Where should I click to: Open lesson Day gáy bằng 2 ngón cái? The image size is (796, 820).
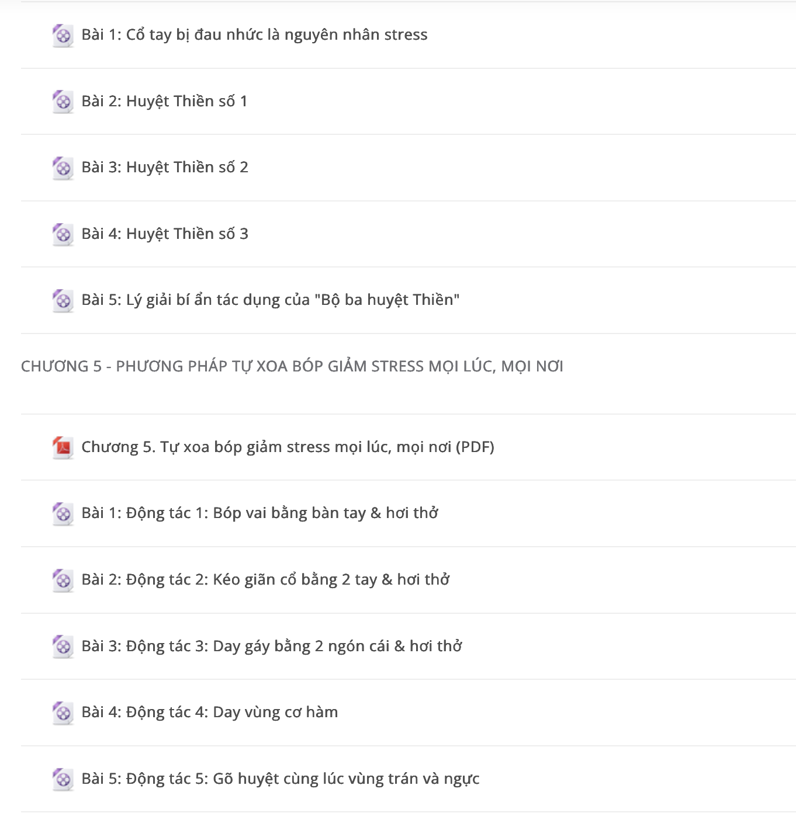coord(272,647)
